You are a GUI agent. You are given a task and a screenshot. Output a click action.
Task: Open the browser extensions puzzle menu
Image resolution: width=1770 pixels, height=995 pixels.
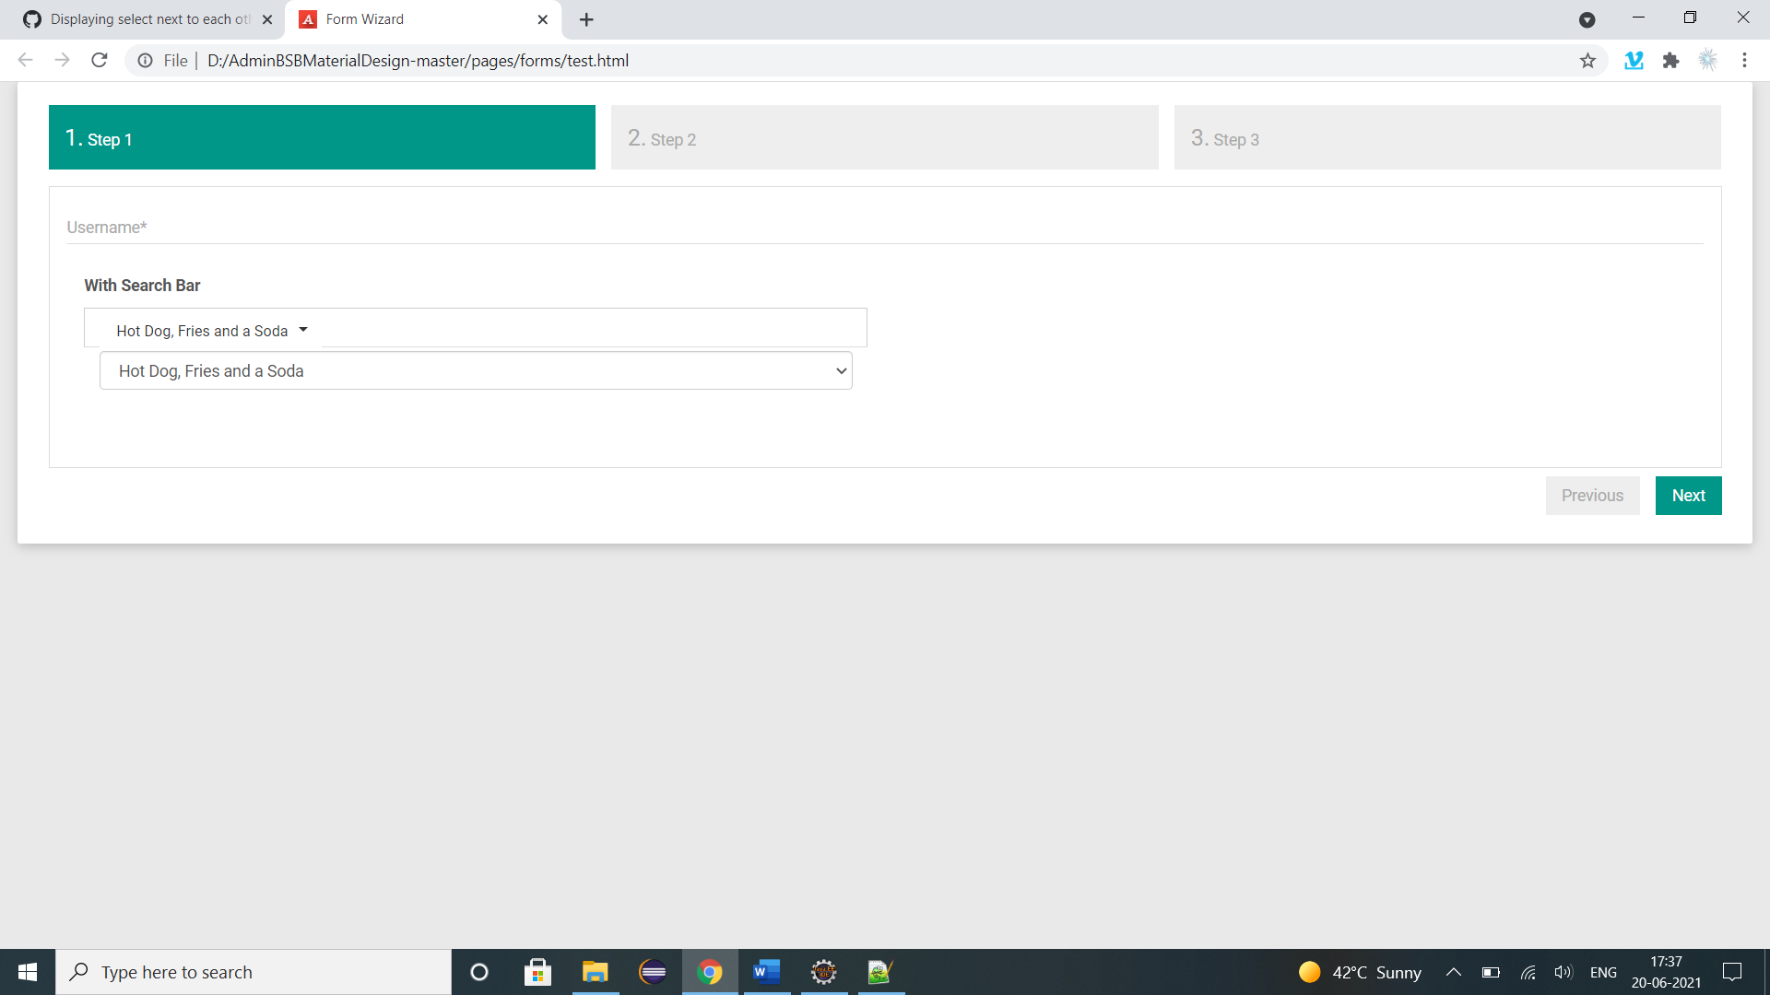pos(1671,60)
